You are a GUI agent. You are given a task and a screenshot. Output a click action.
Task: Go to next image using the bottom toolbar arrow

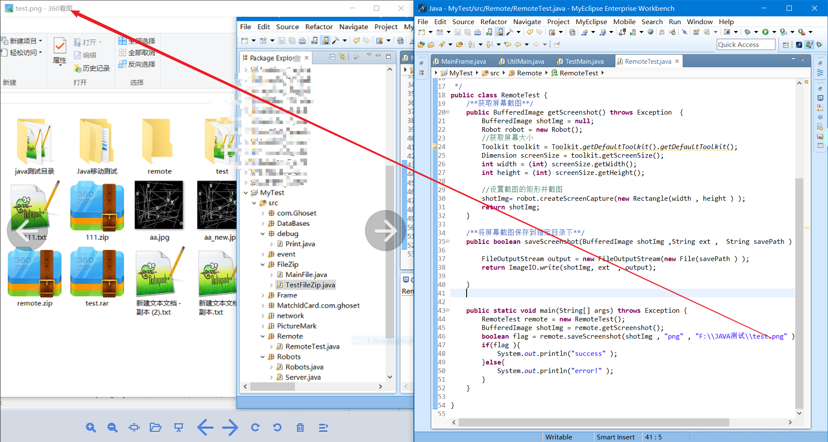click(x=230, y=427)
